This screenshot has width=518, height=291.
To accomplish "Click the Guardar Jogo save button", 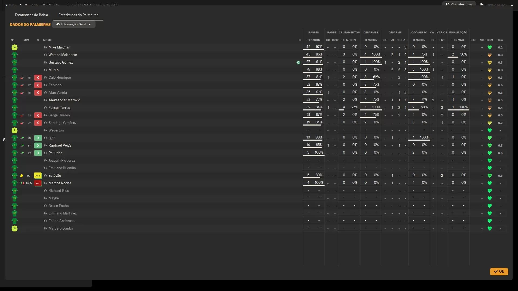I will pyautogui.click(x=459, y=4).
